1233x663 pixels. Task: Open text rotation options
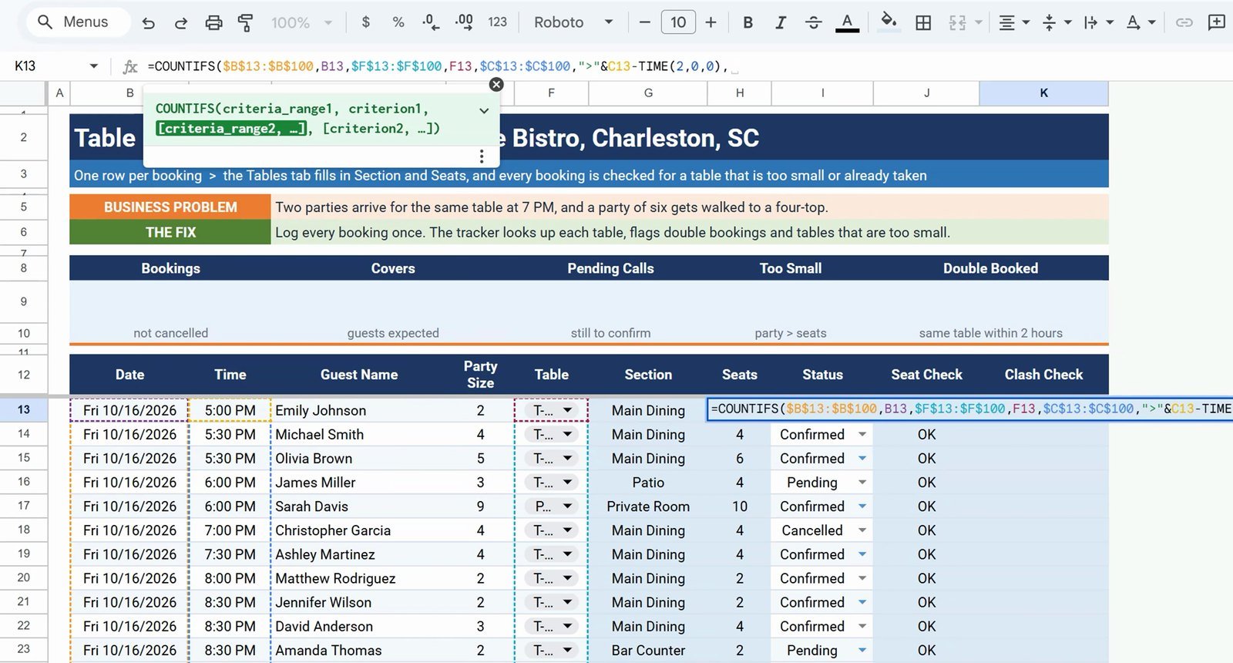coord(1141,22)
